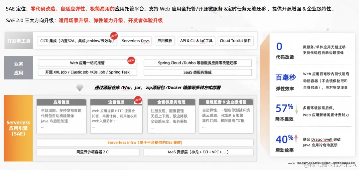Click the text 端云联调、可观测 & 报警
359x170 pixels.
[222, 115]
